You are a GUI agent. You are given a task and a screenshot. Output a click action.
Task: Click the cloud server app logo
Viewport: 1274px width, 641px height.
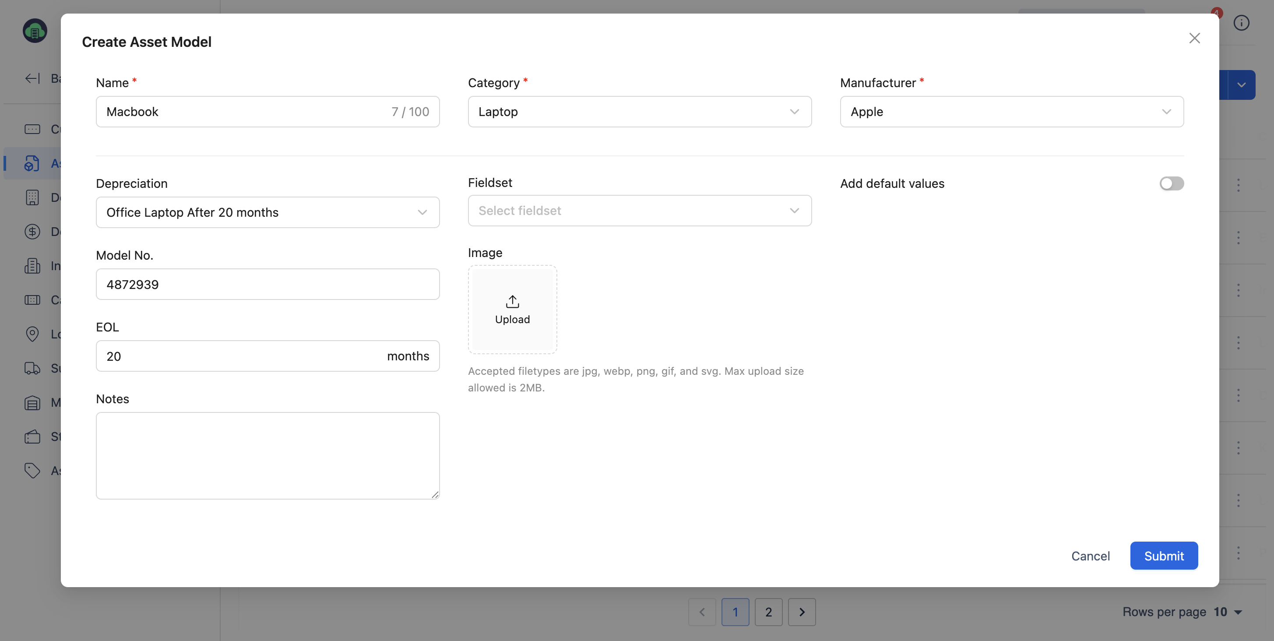click(35, 31)
